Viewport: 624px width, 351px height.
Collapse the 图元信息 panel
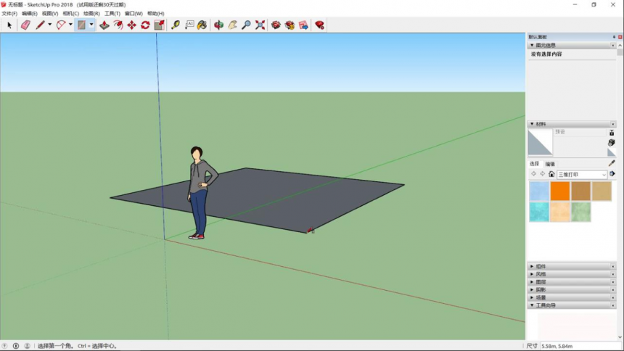point(532,46)
